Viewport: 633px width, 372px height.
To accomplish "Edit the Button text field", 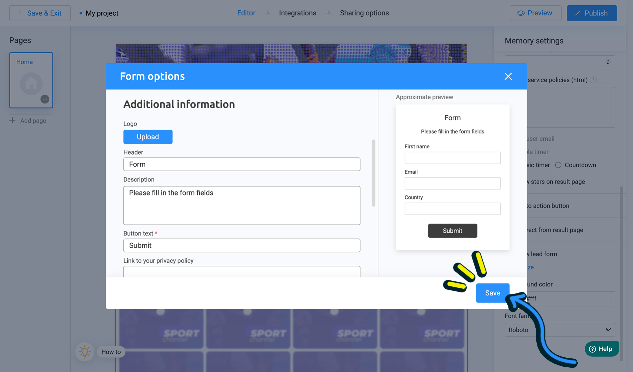I will pyautogui.click(x=242, y=245).
